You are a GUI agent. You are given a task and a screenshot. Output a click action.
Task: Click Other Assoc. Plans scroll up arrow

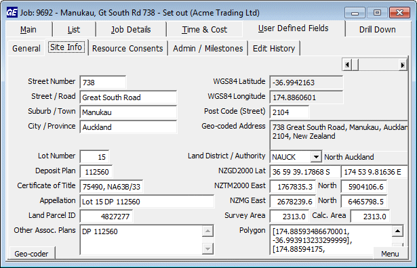coord(207,231)
